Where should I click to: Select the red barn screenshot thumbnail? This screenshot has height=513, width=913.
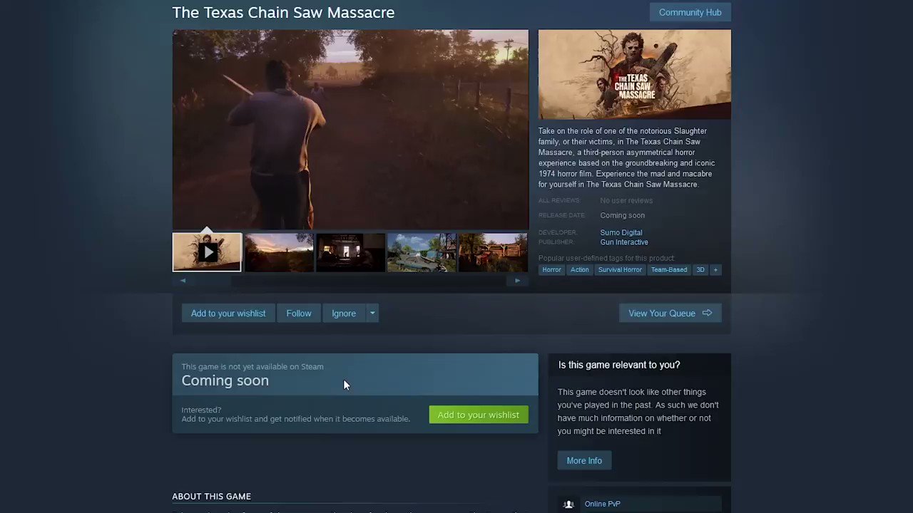coord(493,252)
